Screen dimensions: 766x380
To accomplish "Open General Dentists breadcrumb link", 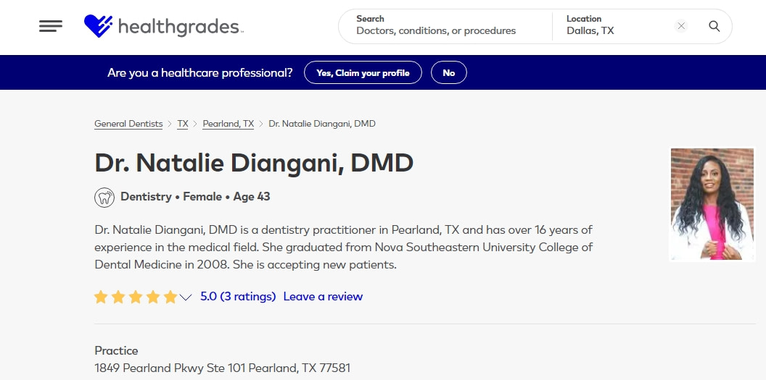I will coord(128,124).
